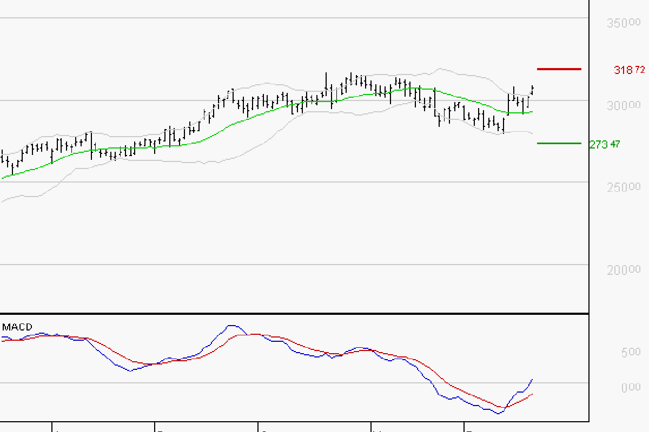The height and width of the screenshot is (432, 649).
Task: Click the red 318.72 resistance label
Action: [x=630, y=70]
